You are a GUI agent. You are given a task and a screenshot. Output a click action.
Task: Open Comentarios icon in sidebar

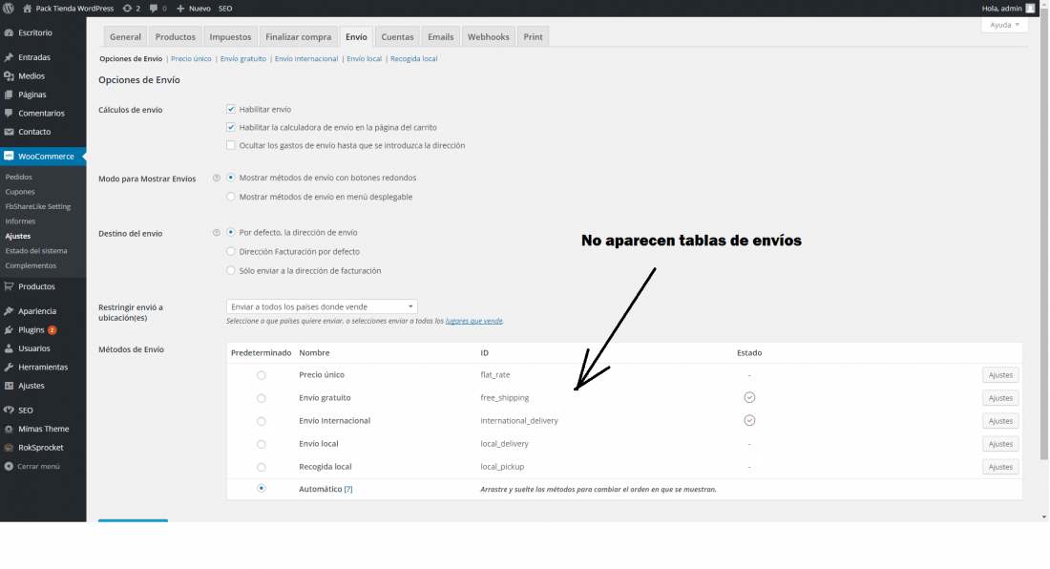9,113
